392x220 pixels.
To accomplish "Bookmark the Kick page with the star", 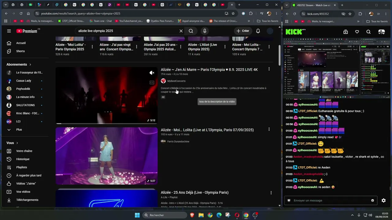I will (x=350, y=14).
